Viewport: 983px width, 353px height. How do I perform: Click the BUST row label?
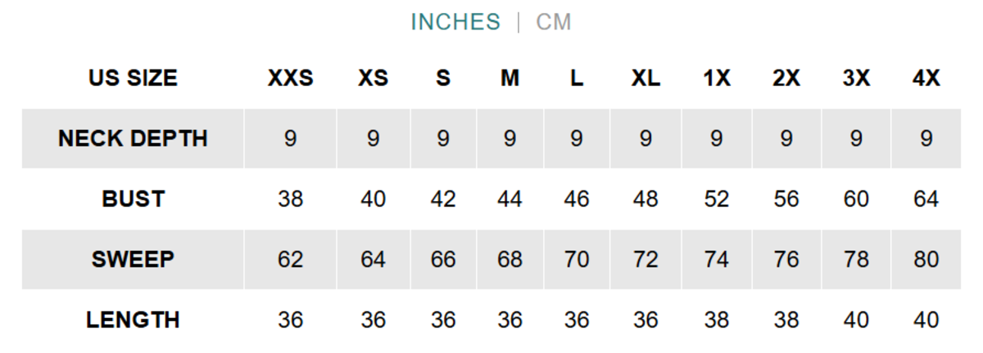pyautogui.click(x=133, y=199)
